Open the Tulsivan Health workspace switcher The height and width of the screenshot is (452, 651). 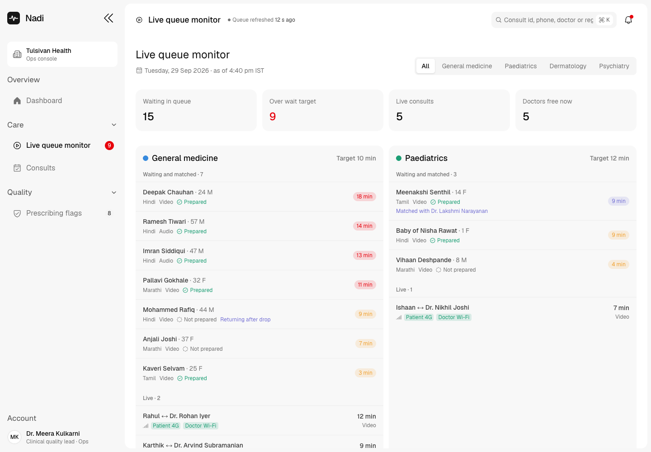point(62,54)
